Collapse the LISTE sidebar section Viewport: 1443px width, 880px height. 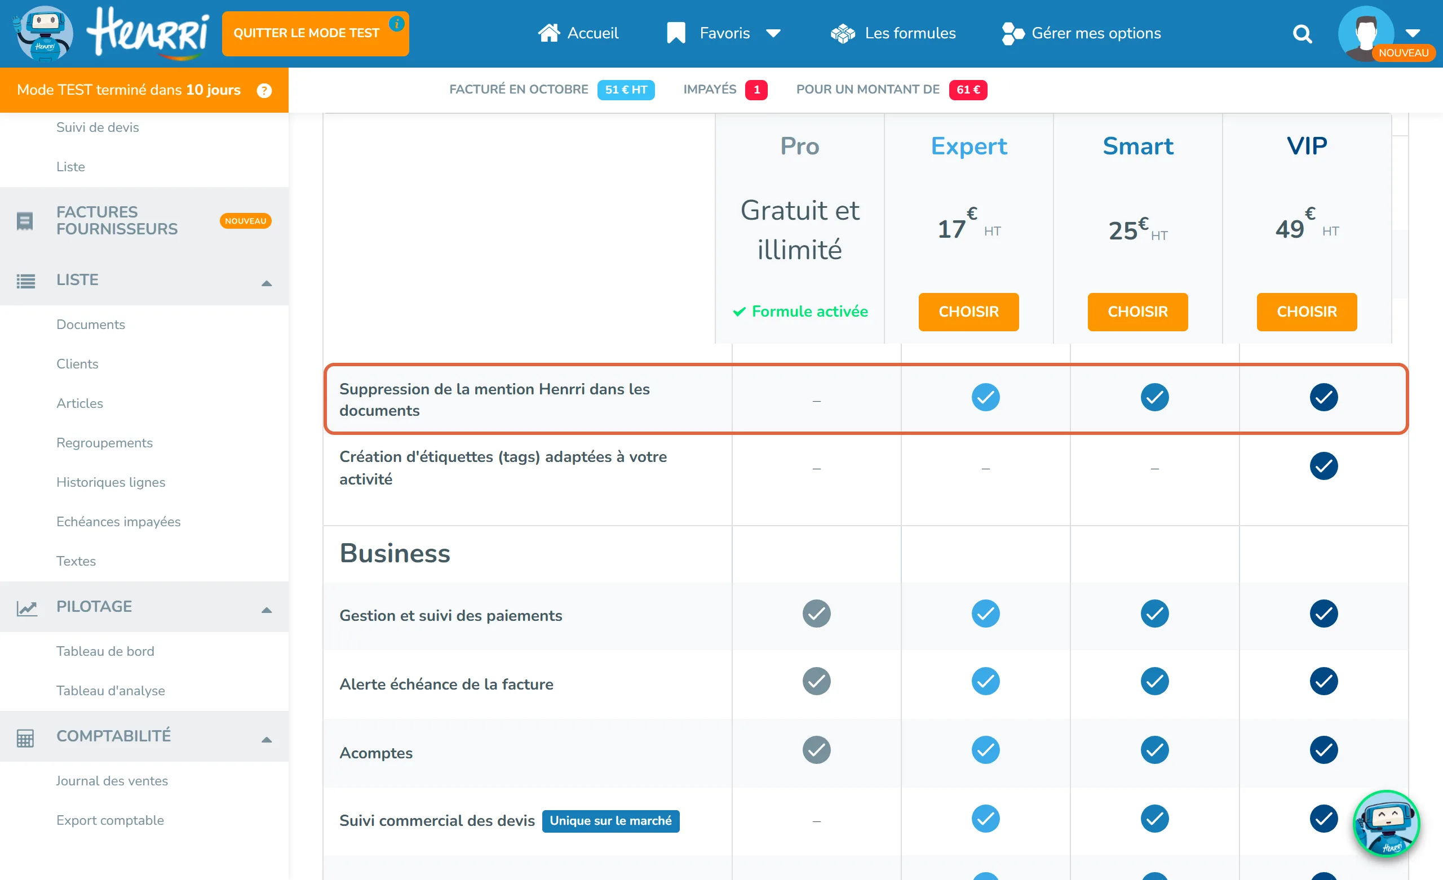[x=267, y=283]
